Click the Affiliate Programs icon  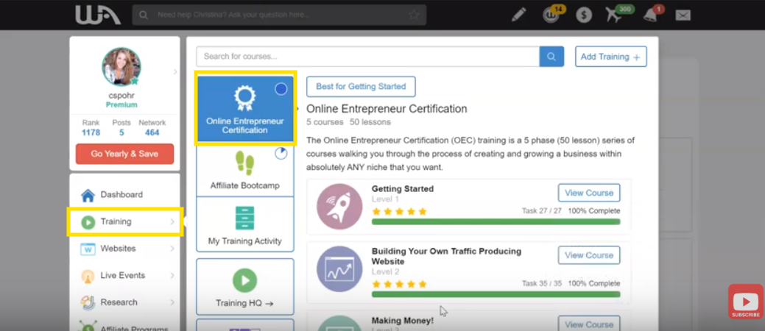88,327
